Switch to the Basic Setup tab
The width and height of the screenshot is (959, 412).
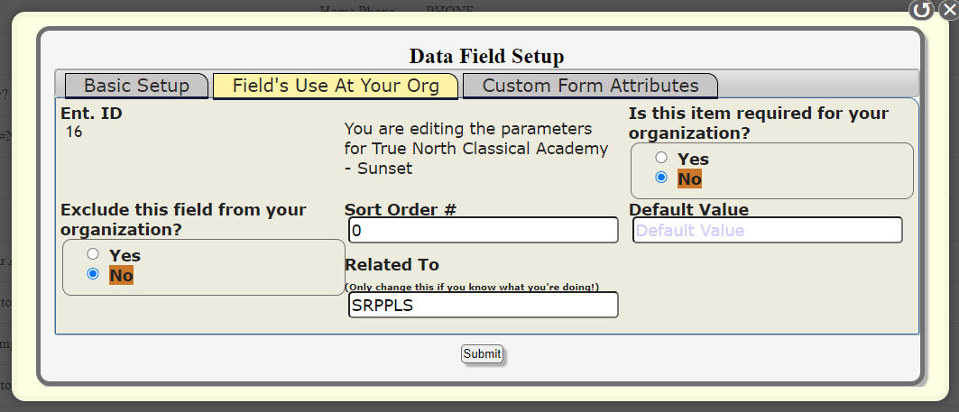136,86
